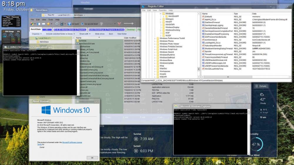Open the Tools menu in Explorer
Screen dimensions: 294x165
tap(51, 20)
